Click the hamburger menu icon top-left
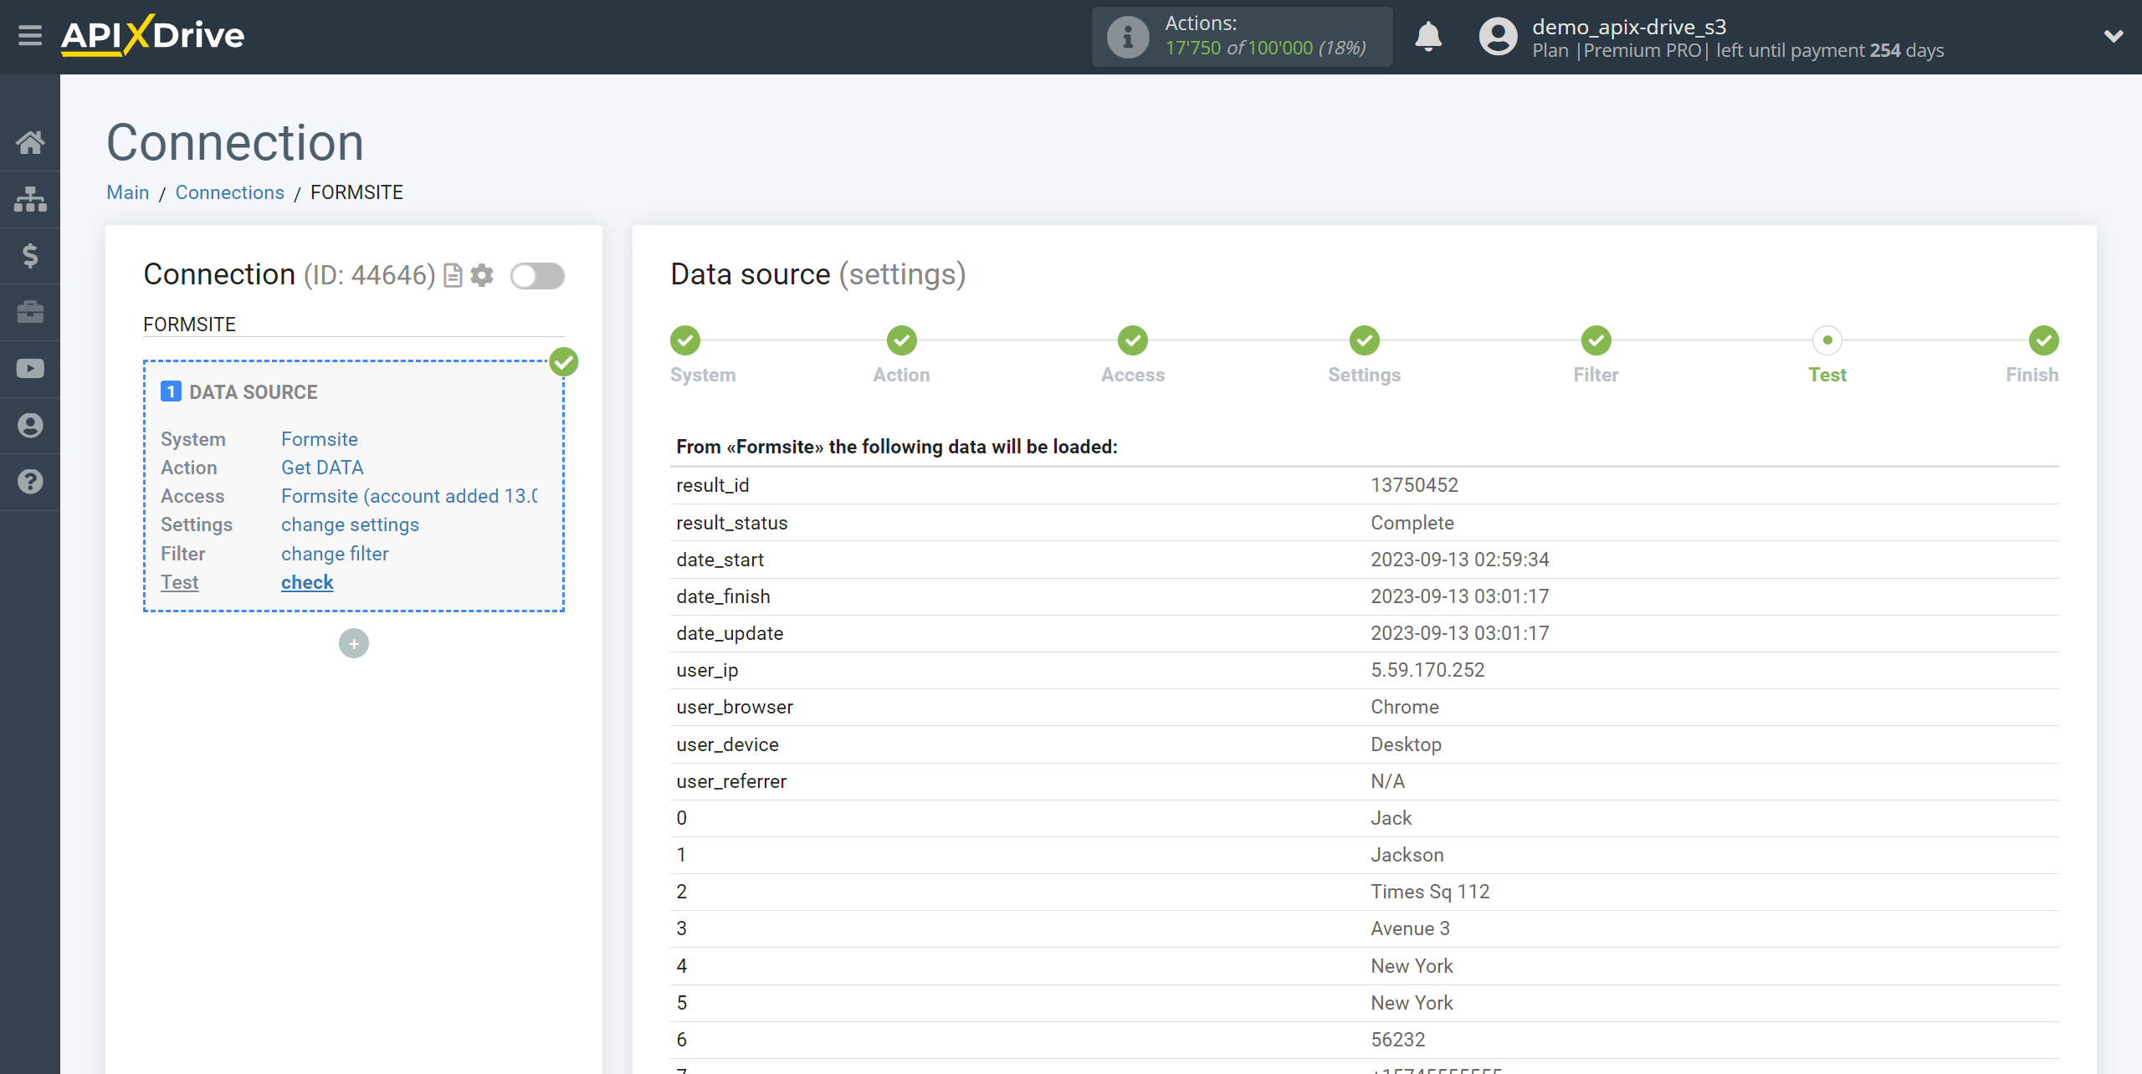This screenshot has width=2142, height=1074. (x=30, y=36)
